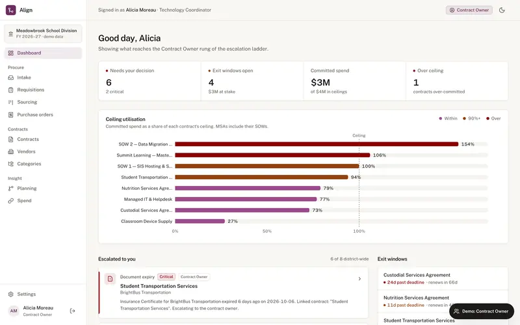
Task: Click the sign-out arrow icon
Action: pos(72,311)
